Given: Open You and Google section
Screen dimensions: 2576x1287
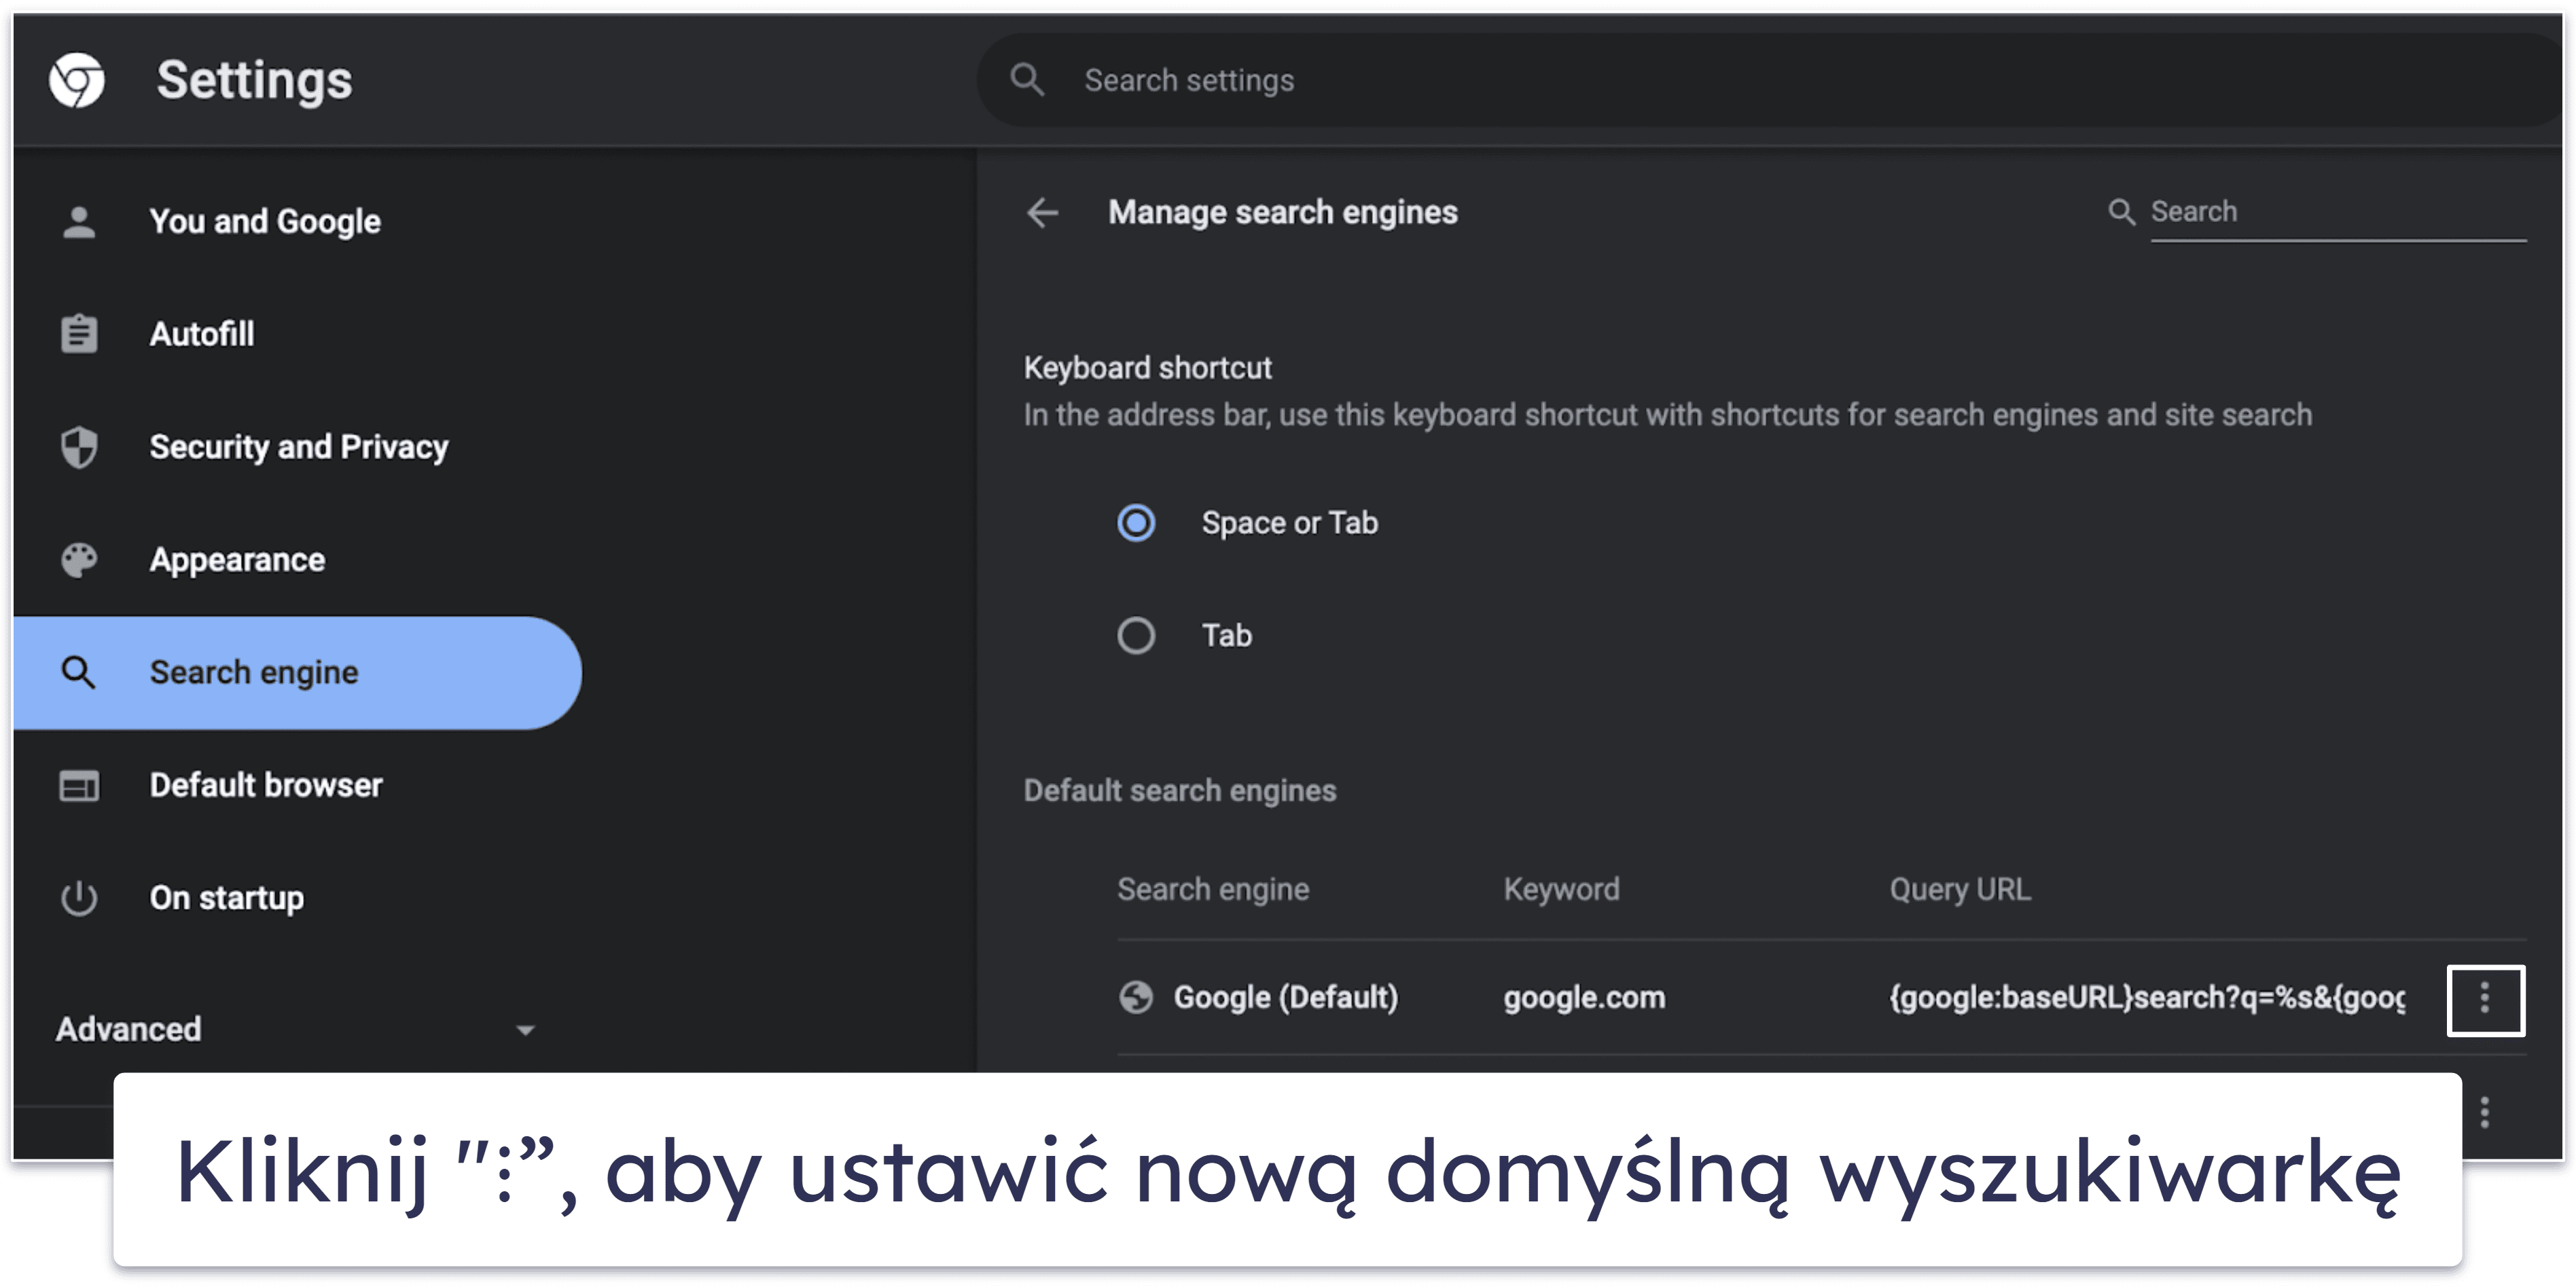Looking at the screenshot, I should [x=298, y=221].
